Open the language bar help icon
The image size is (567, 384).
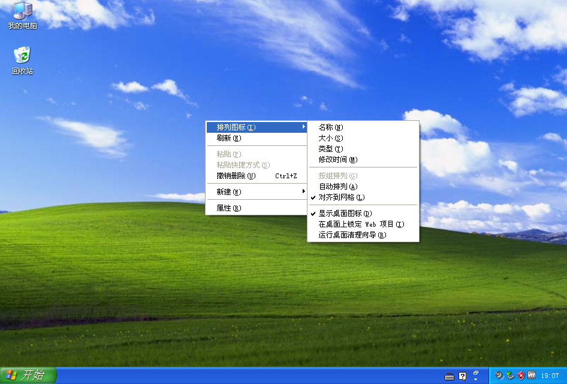pyautogui.click(x=463, y=376)
